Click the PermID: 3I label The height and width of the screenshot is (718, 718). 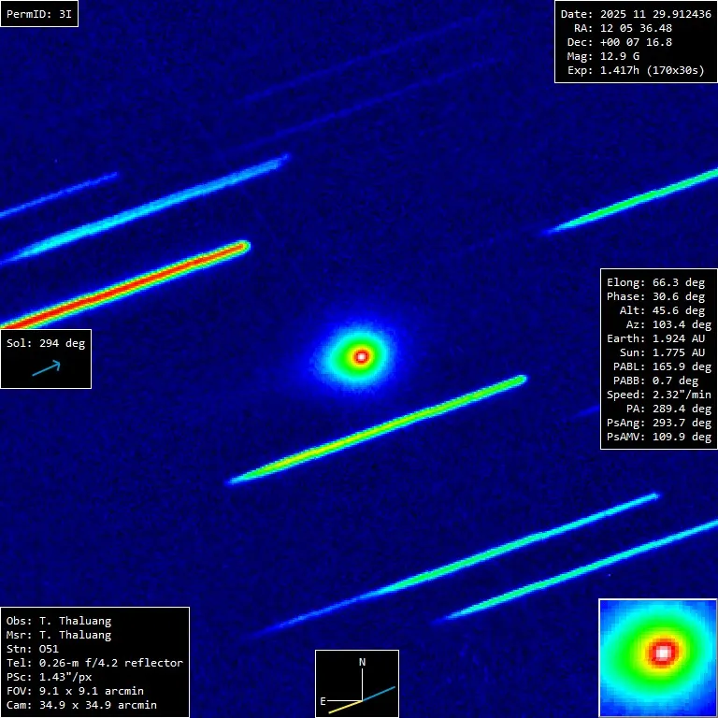coord(39,14)
